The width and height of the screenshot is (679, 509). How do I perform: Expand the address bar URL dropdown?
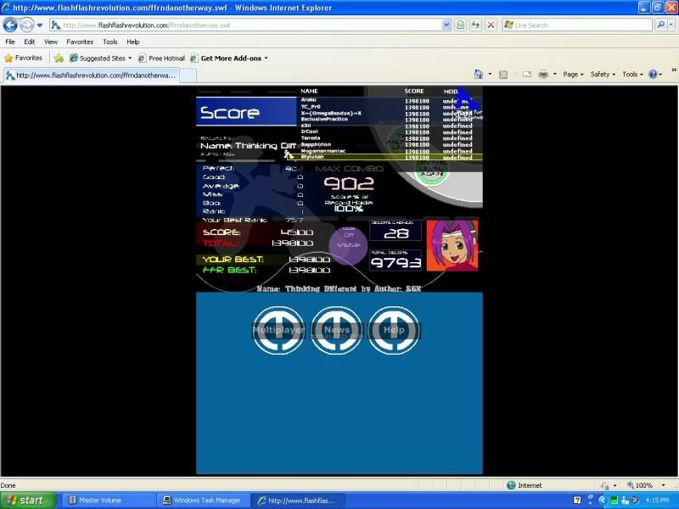tap(447, 25)
